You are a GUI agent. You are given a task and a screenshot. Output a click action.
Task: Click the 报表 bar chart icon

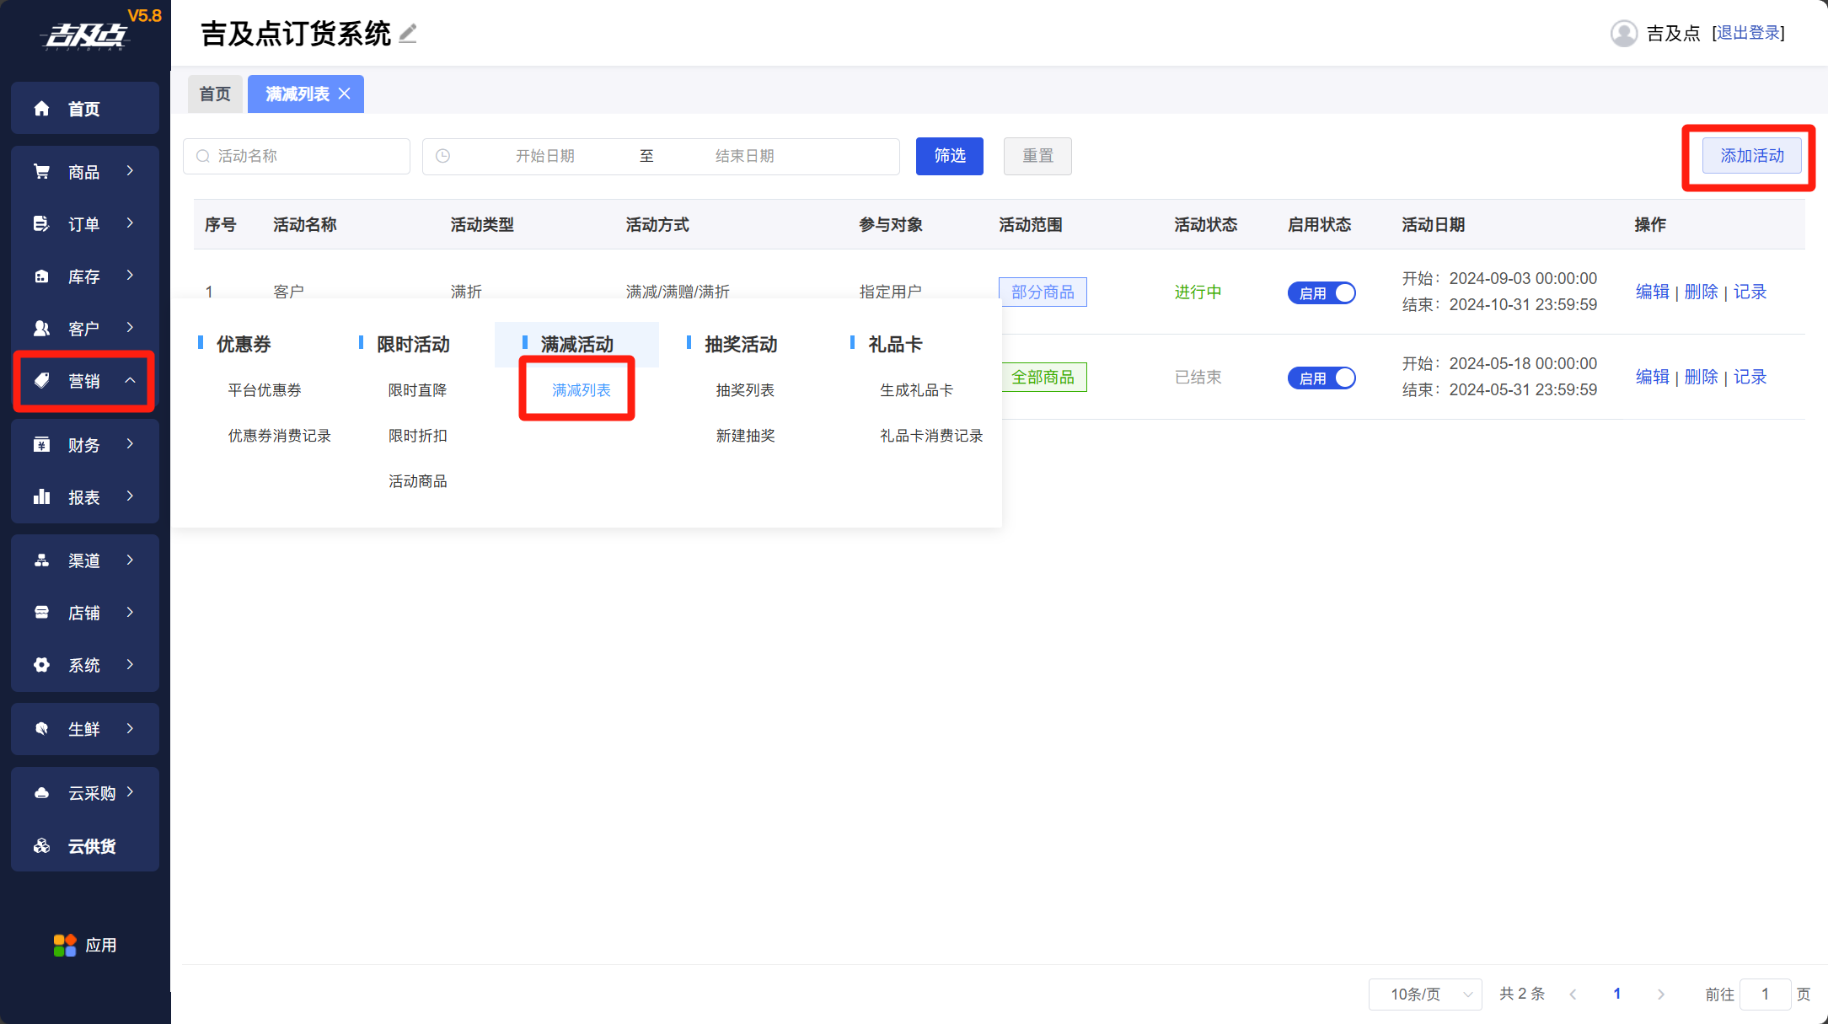(x=41, y=497)
